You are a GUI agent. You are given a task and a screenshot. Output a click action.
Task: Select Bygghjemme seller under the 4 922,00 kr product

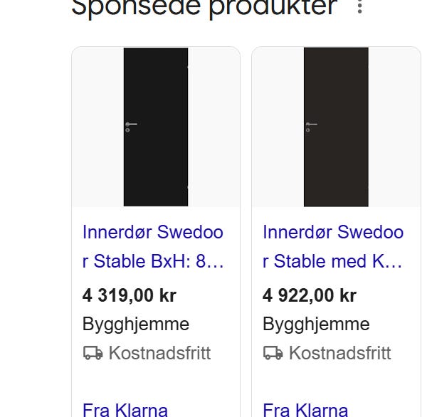tap(316, 324)
